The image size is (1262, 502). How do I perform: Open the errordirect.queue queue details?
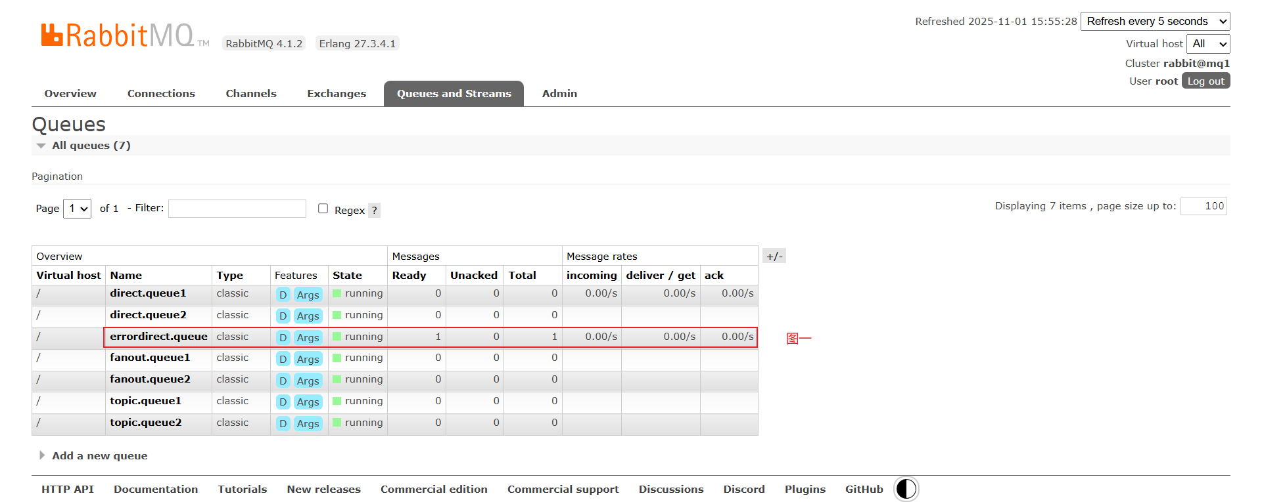coord(158,337)
